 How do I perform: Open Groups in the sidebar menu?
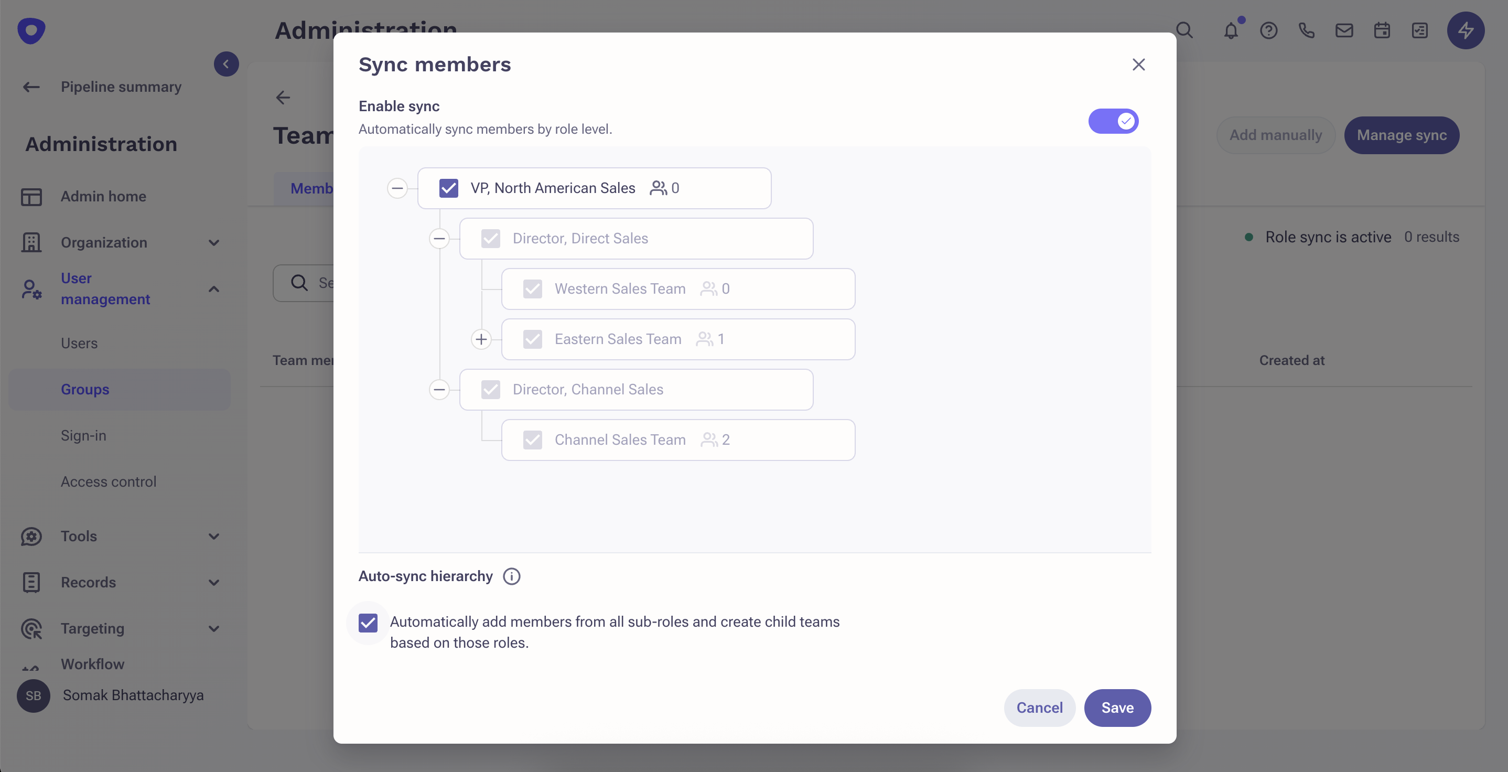pos(85,390)
